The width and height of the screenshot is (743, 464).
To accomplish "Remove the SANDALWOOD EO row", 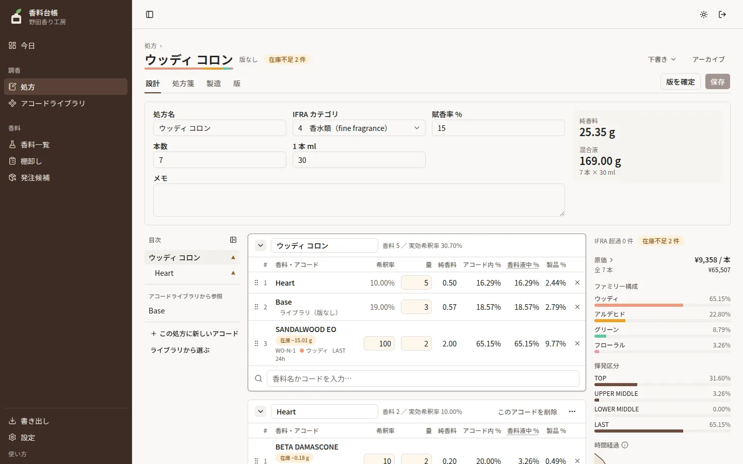I will [577, 343].
